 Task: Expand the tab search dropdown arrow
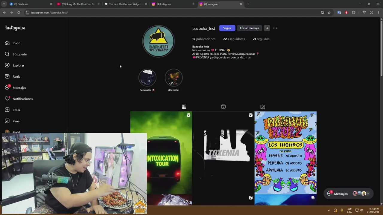coord(4,4)
